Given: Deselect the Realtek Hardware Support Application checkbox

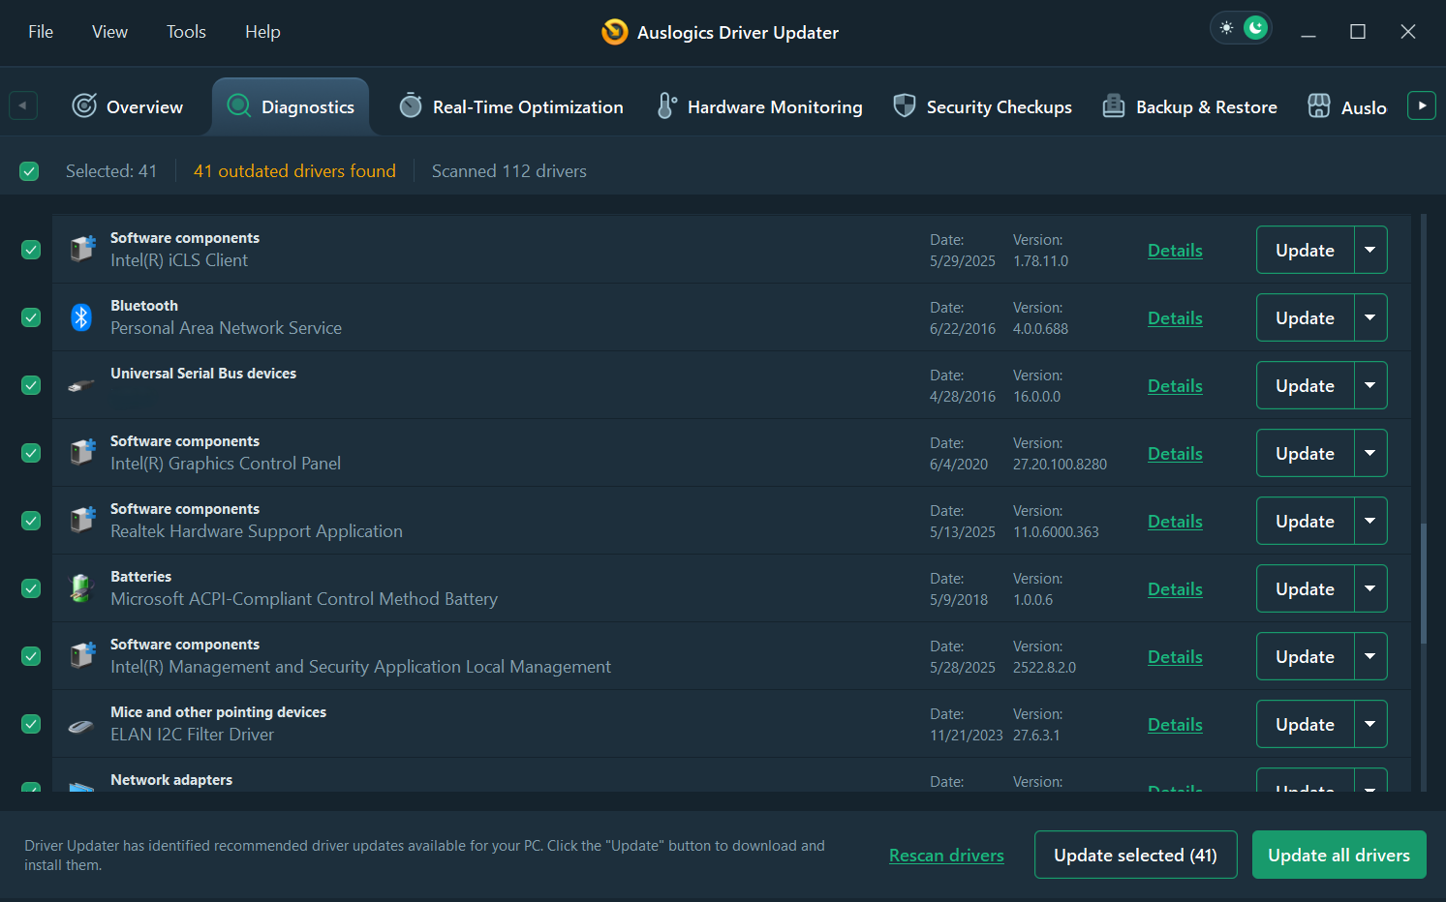Looking at the screenshot, I should (x=30, y=520).
